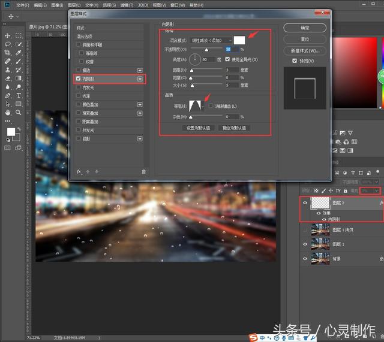Image resolution: width=384 pixels, height=342 pixels.
Task: Open the 文件(F) menu
Action: (23, 5)
